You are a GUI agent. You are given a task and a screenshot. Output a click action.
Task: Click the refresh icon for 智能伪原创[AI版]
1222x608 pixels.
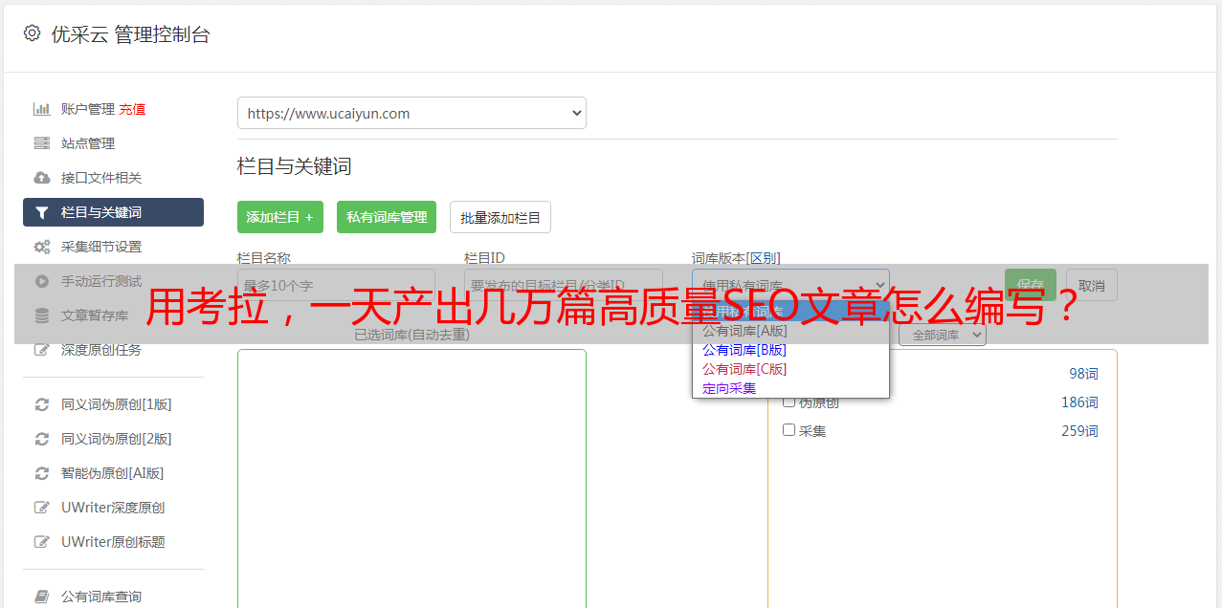pyautogui.click(x=41, y=473)
